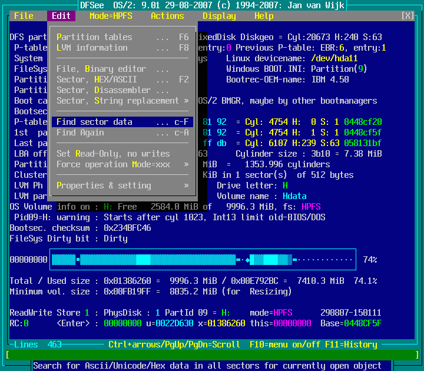
Task: Click the EBR:6 previous P-table value
Action: 332,48
